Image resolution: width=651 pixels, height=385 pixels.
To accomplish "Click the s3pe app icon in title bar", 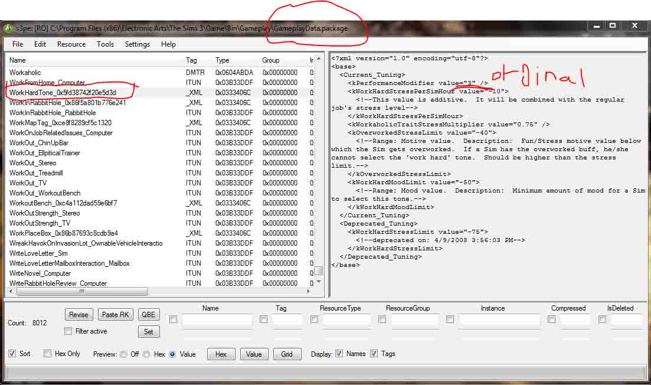I will tap(8, 28).
